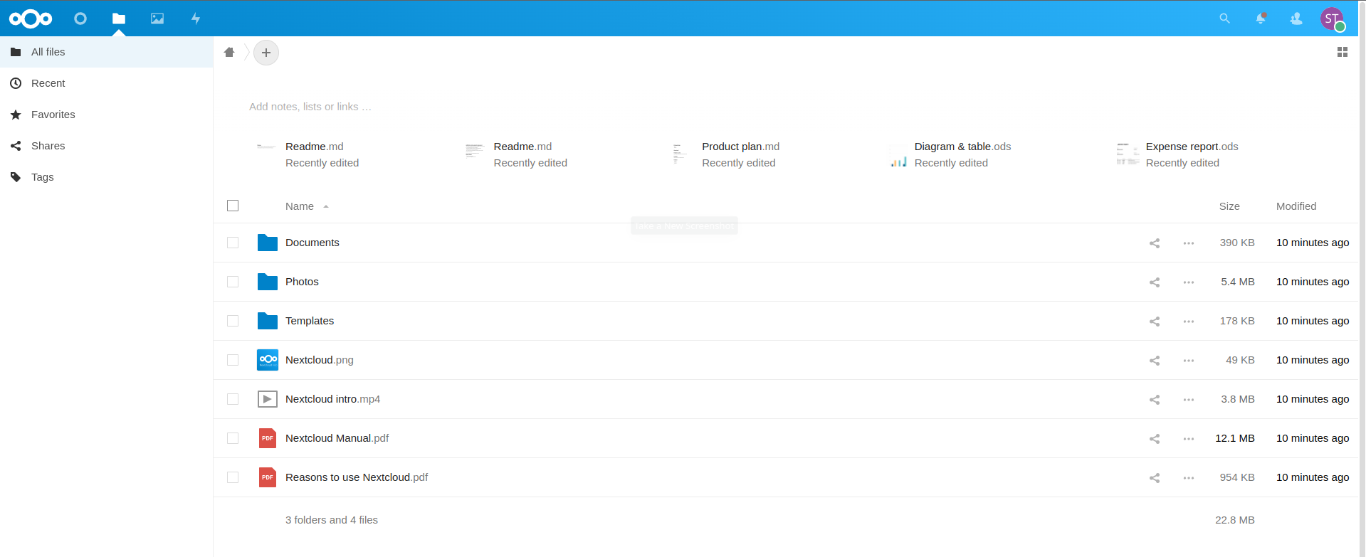Viewport: 1366px width, 557px height.
Task: Select All files in sidebar
Action: pyautogui.click(x=107, y=52)
